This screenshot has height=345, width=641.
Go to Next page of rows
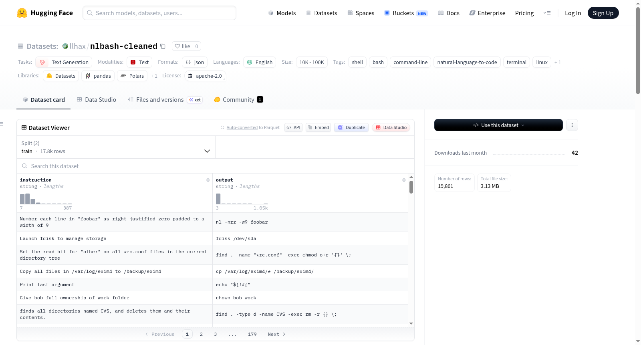tap(276, 334)
